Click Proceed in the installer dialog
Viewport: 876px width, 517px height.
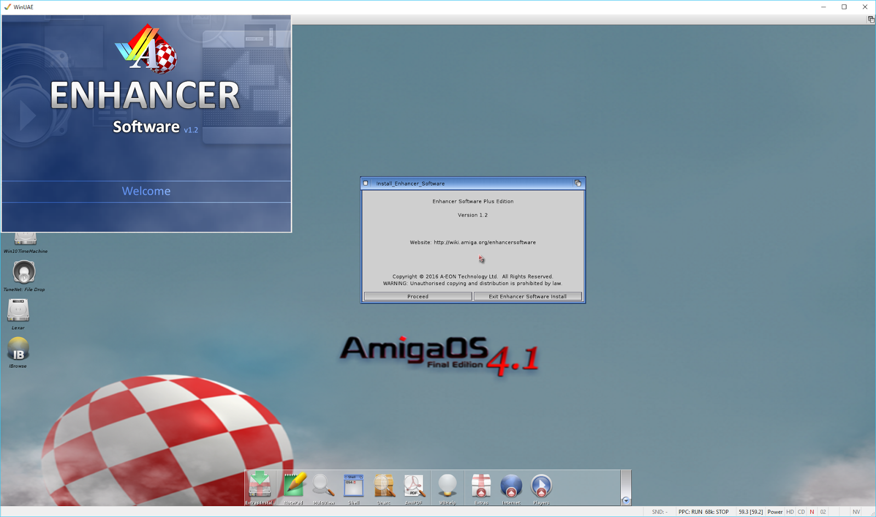(x=418, y=297)
